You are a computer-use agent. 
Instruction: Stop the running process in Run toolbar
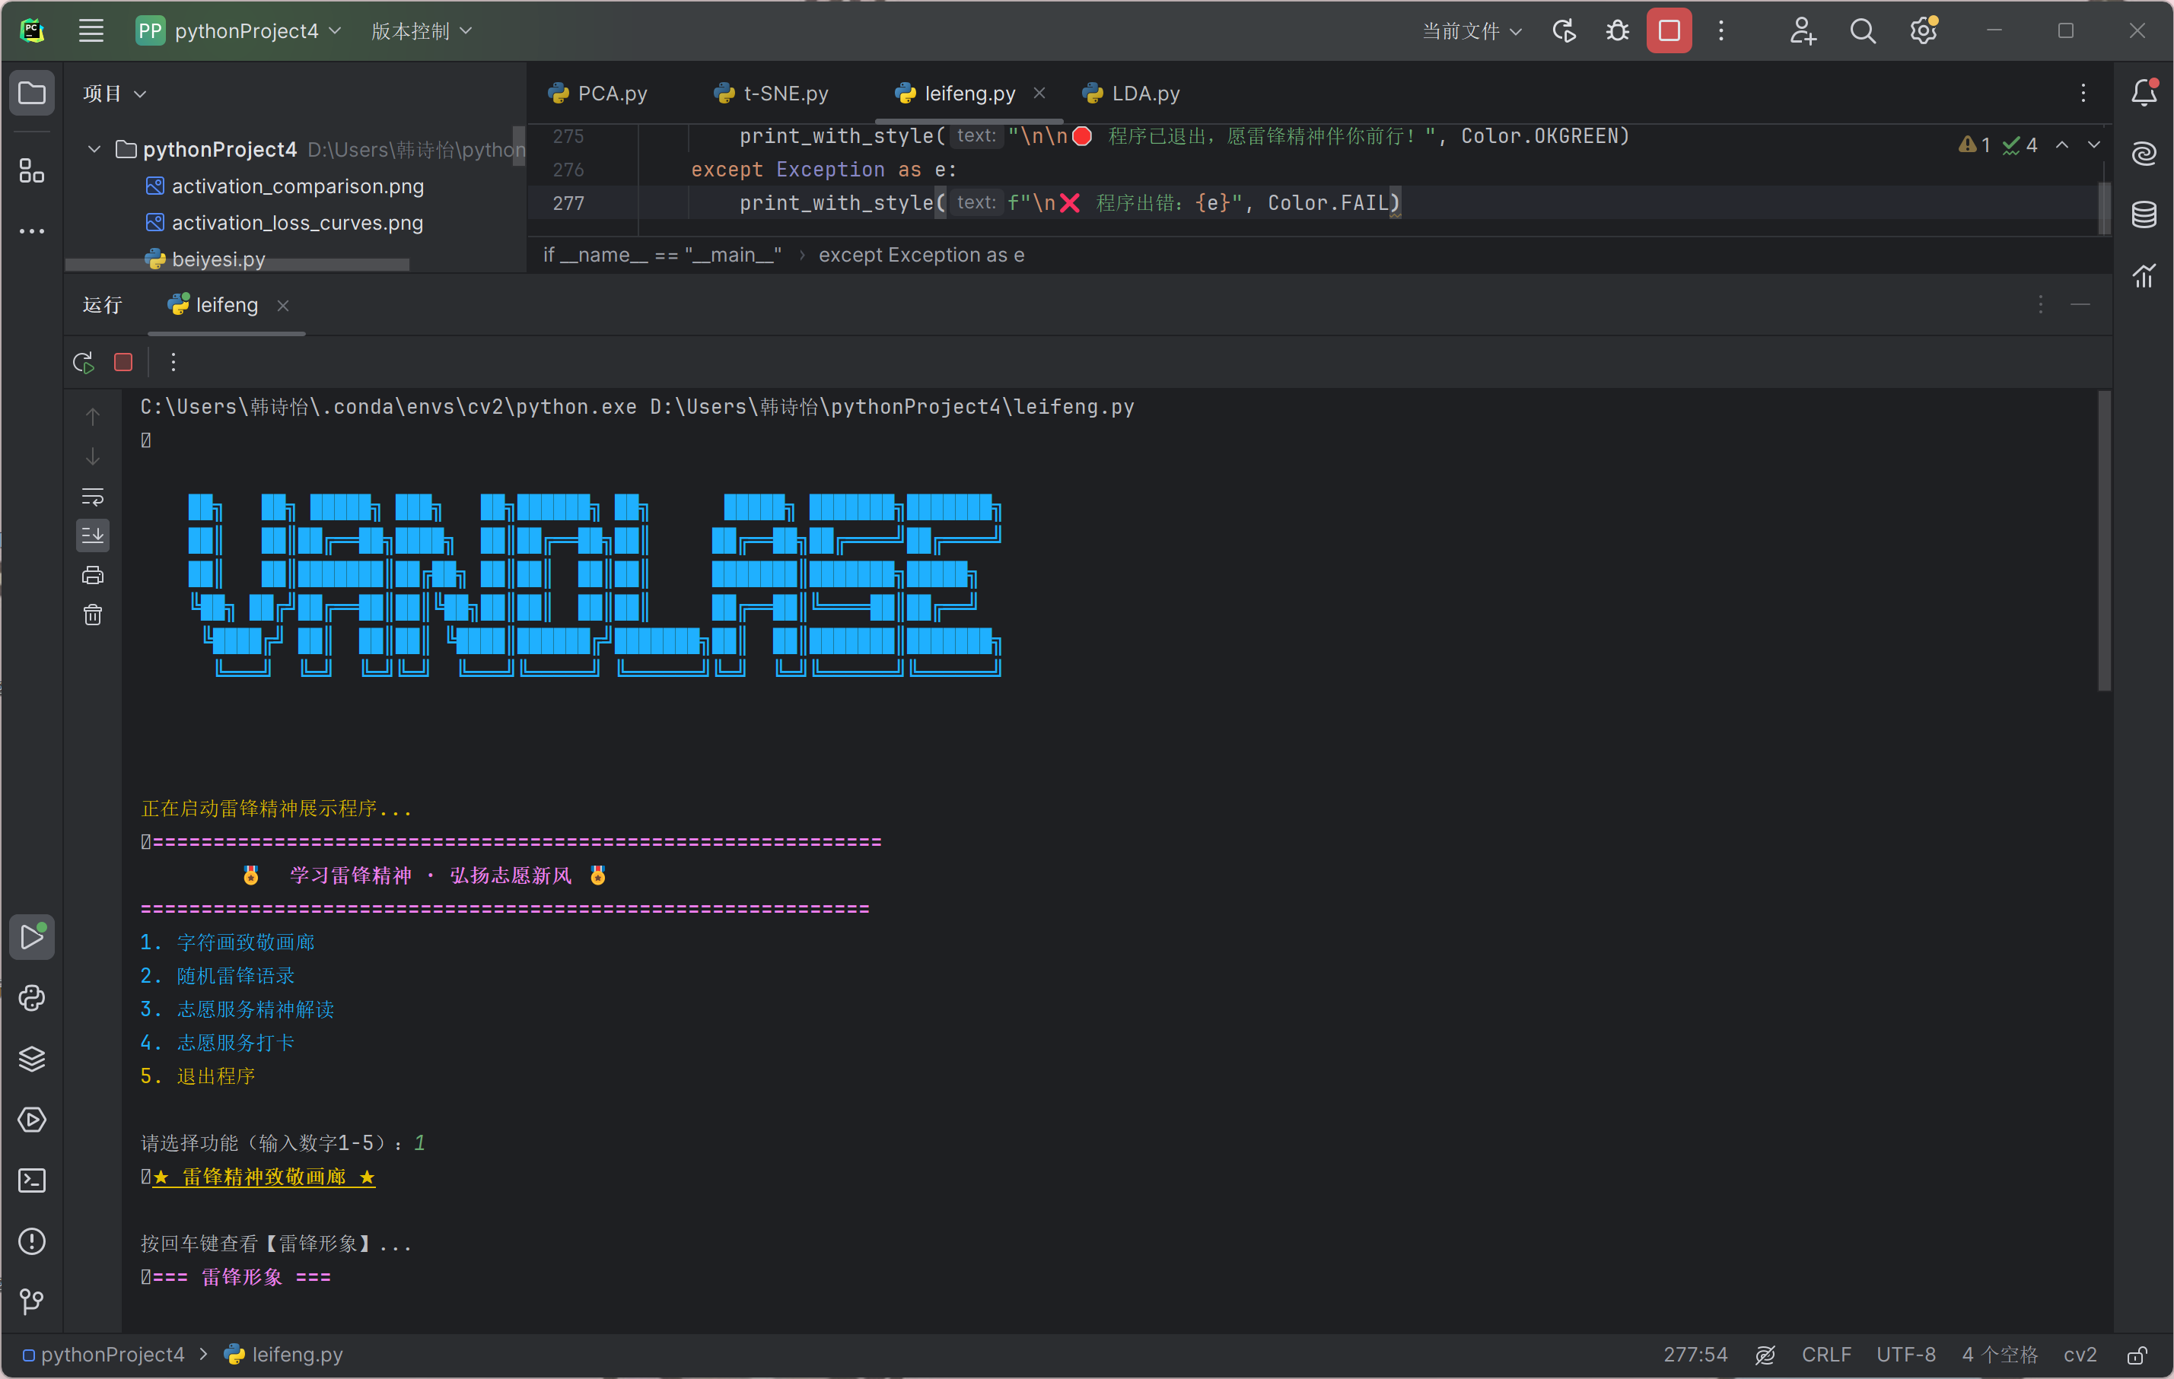[x=124, y=363]
